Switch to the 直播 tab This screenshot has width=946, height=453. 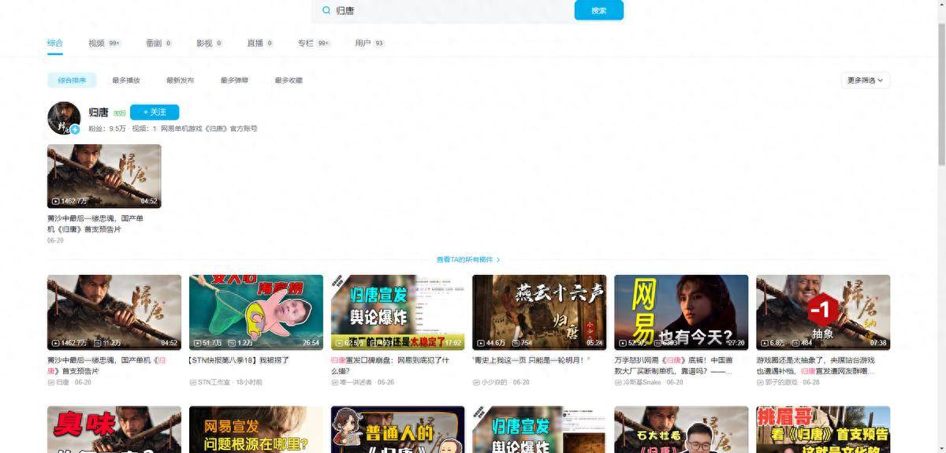pyautogui.click(x=260, y=43)
